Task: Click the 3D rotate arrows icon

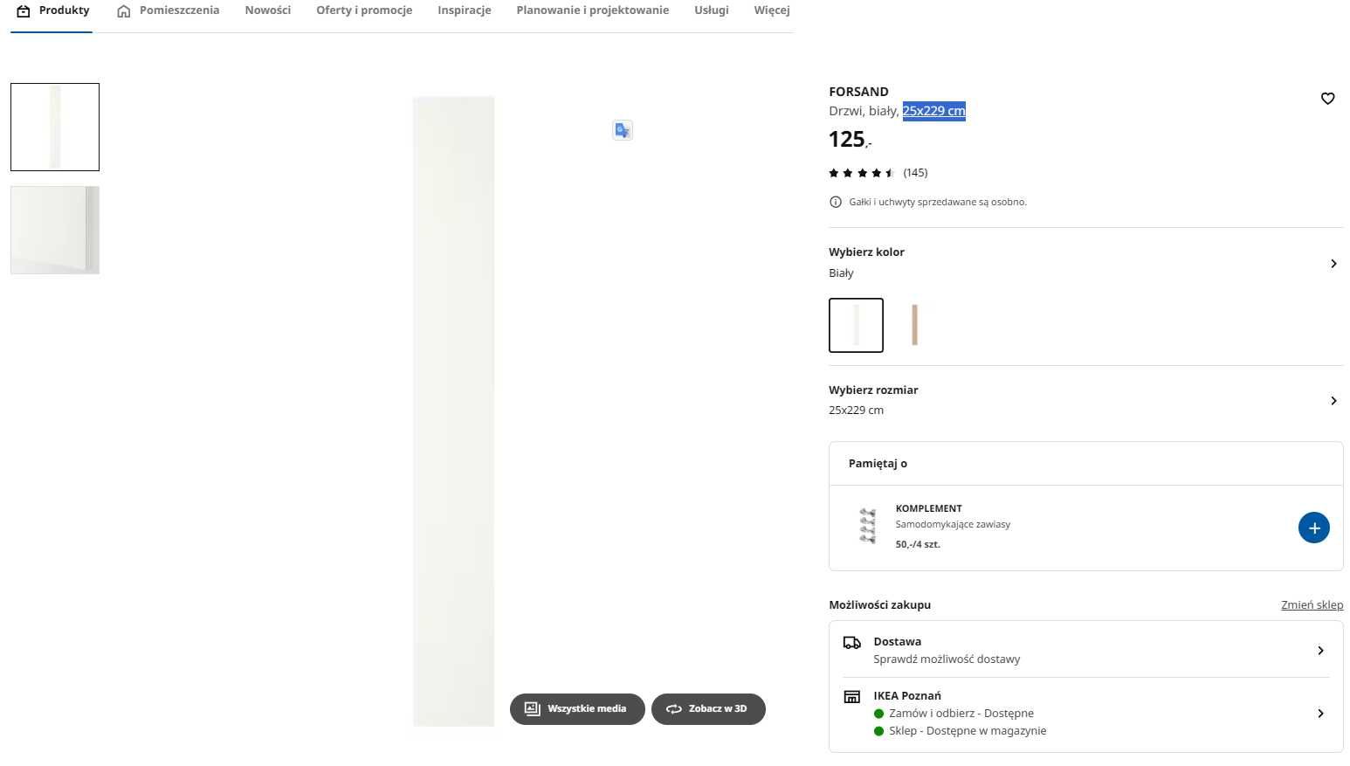Action: coord(673,709)
